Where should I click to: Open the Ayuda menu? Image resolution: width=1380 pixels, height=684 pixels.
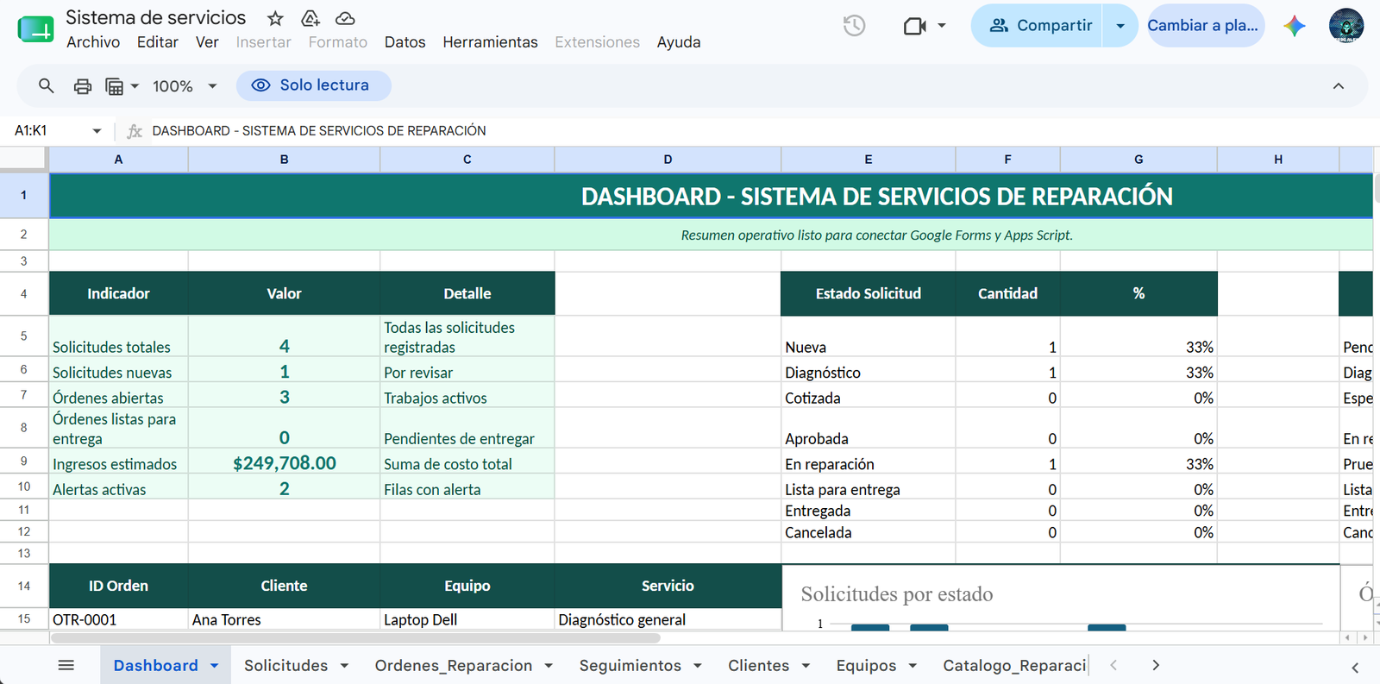point(679,42)
